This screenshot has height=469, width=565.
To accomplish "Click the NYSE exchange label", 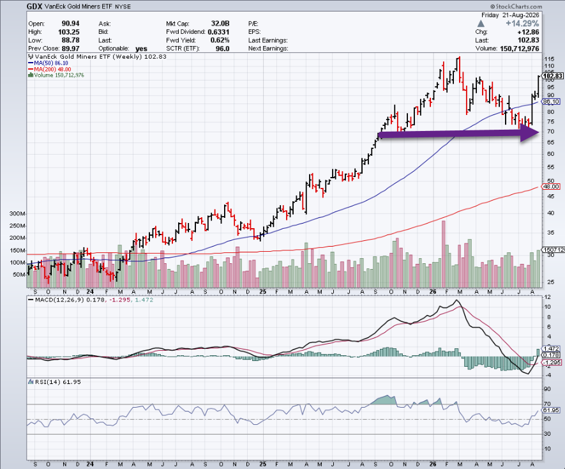I will pos(123,6).
